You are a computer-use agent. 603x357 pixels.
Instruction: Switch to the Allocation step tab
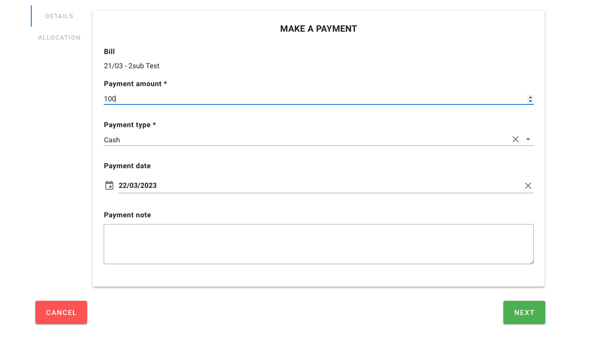pyautogui.click(x=59, y=37)
